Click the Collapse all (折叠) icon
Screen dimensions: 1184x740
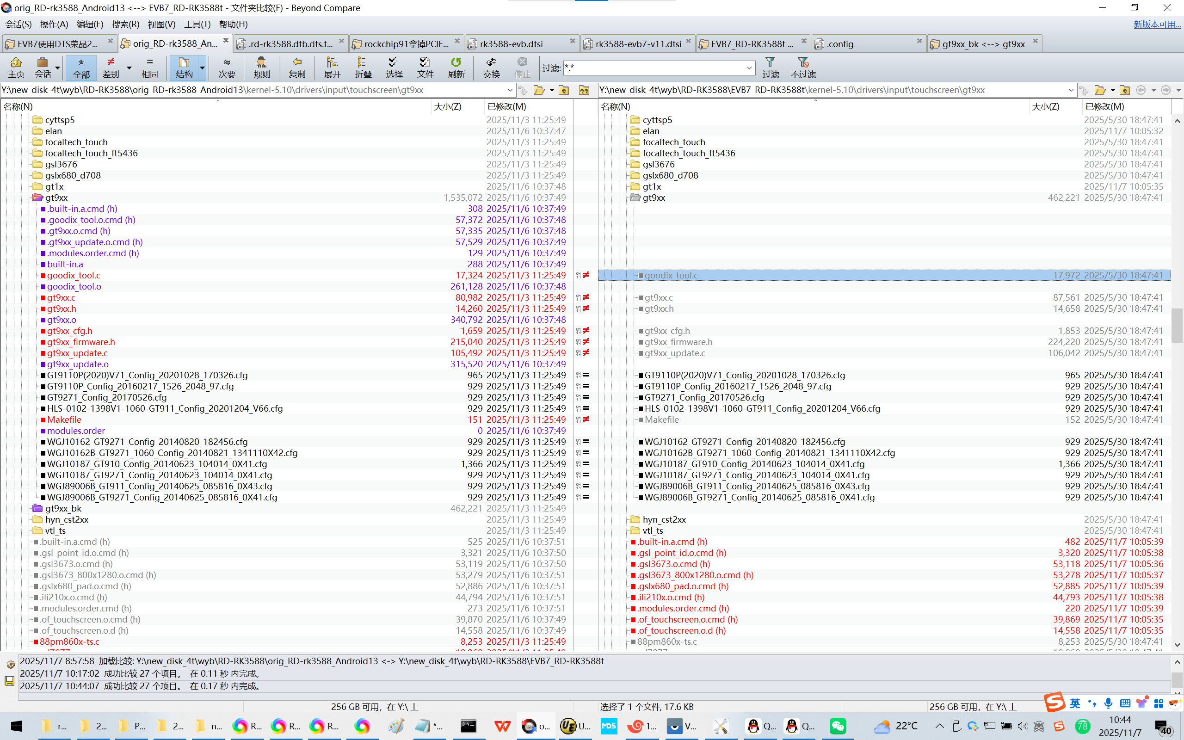tap(363, 67)
